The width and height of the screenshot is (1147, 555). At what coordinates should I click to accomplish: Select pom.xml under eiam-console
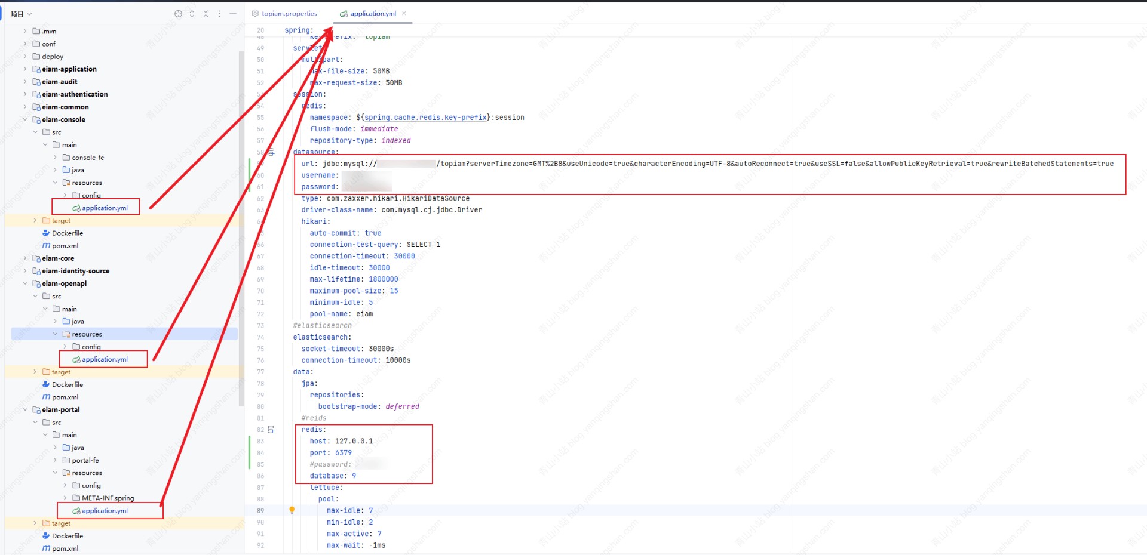pos(65,246)
